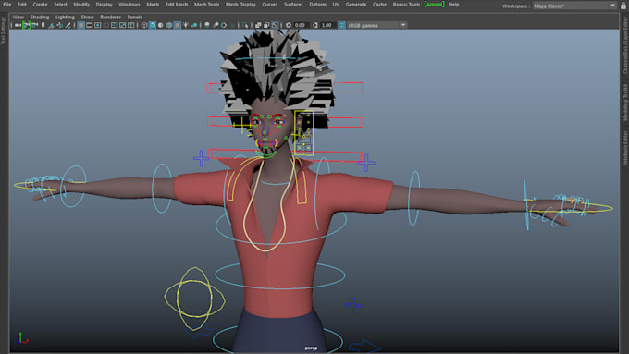This screenshot has width=629, height=354.
Task: Toggle the Safe Action overlay
Action: tap(123, 25)
